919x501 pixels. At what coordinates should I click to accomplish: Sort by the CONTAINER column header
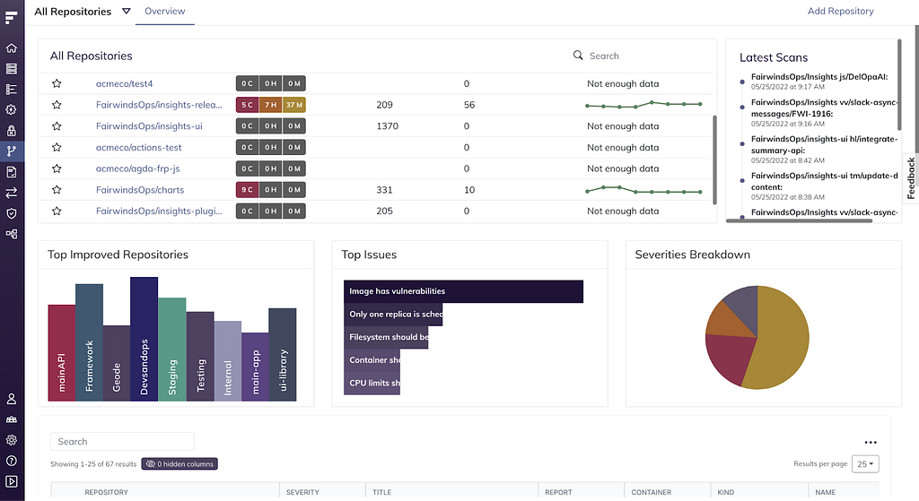(652, 492)
